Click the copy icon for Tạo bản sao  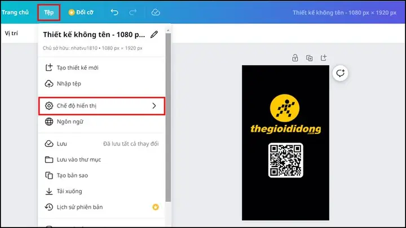[x=49, y=175]
